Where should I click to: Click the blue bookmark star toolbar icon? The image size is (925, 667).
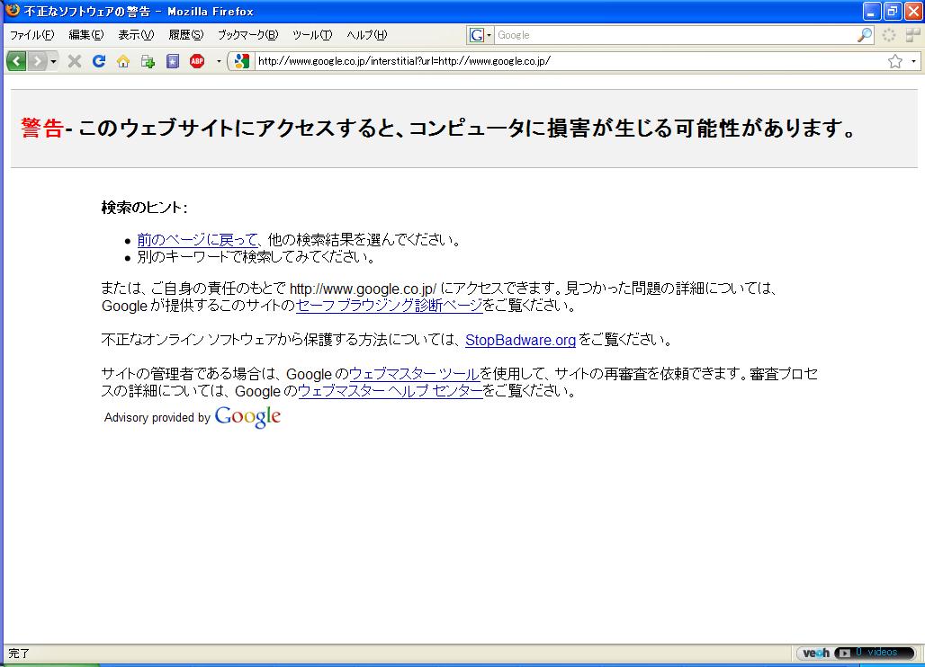click(172, 61)
